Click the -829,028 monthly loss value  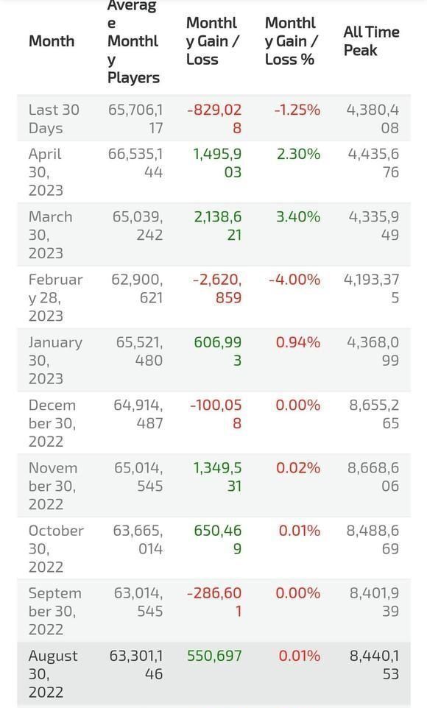(214, 118)
